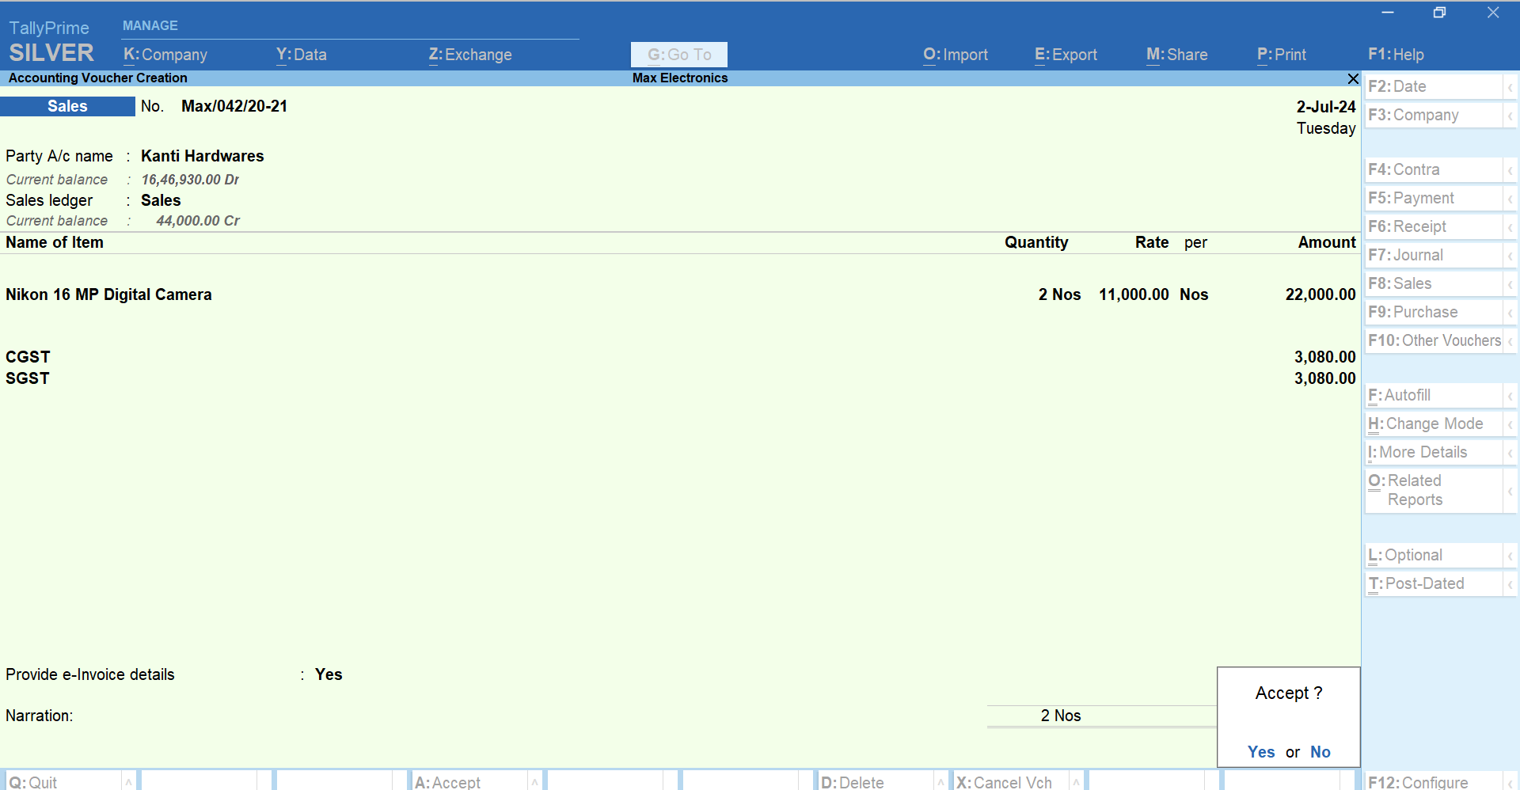Open the M: Share menu
This screenshot has width=1520, height=790.
[x=1177, y=55]
